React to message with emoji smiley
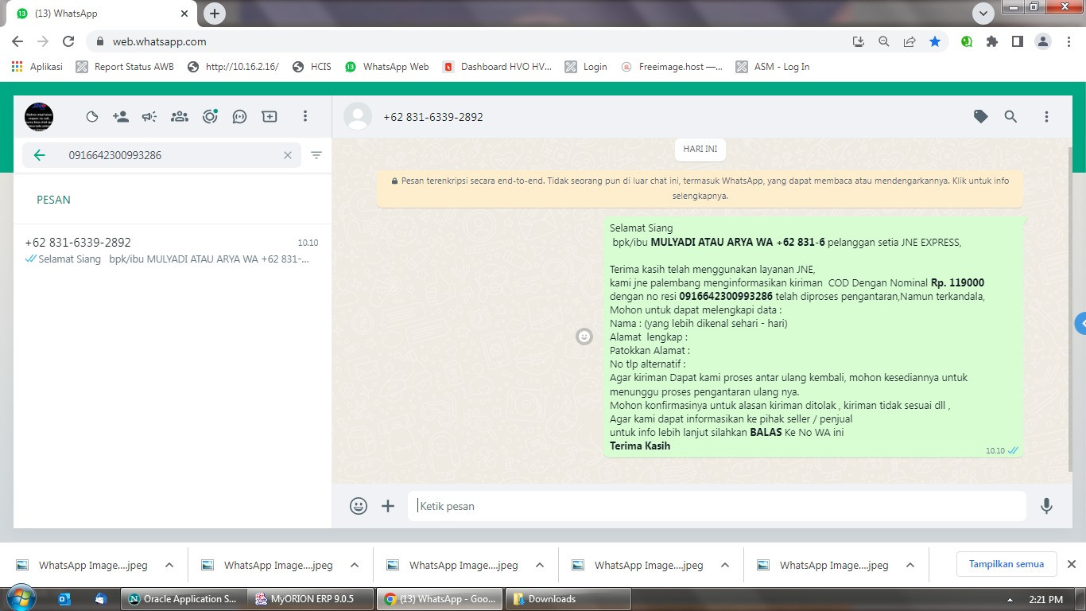 coord(584,337)
